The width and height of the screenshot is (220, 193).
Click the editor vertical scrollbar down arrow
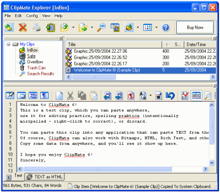[212, 163]
